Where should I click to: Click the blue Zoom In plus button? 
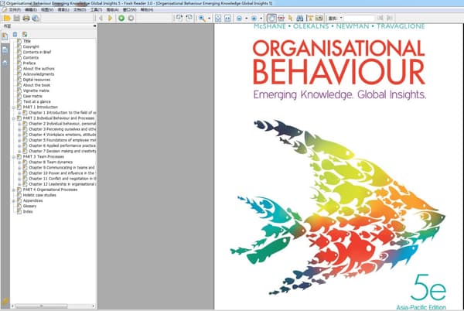click(254, 18)
